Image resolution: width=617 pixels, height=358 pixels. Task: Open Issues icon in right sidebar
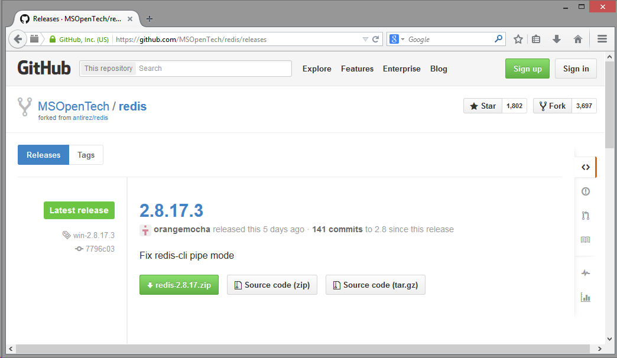click(585, 191)
